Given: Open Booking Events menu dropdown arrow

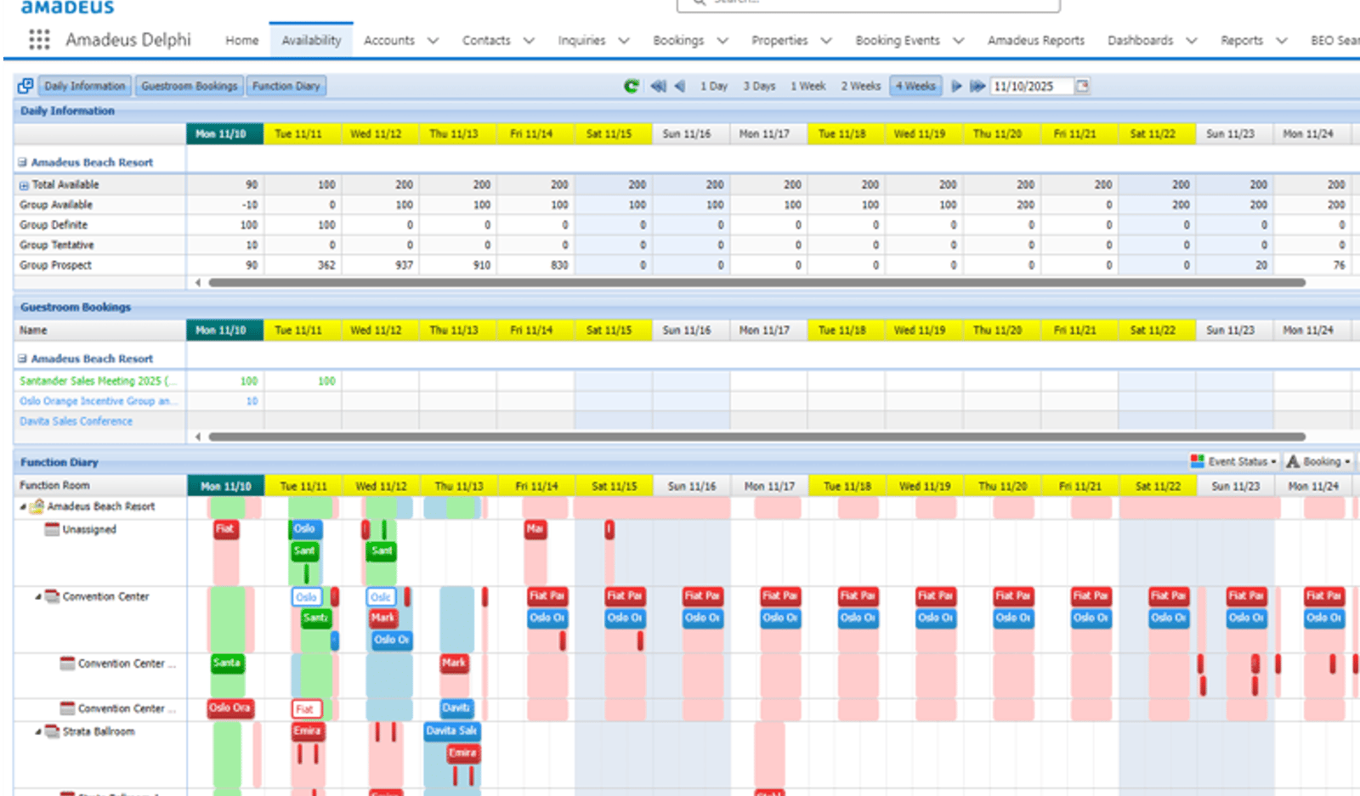Looking at the screenshot, I should pyautogui.click(x=959, y=41).
